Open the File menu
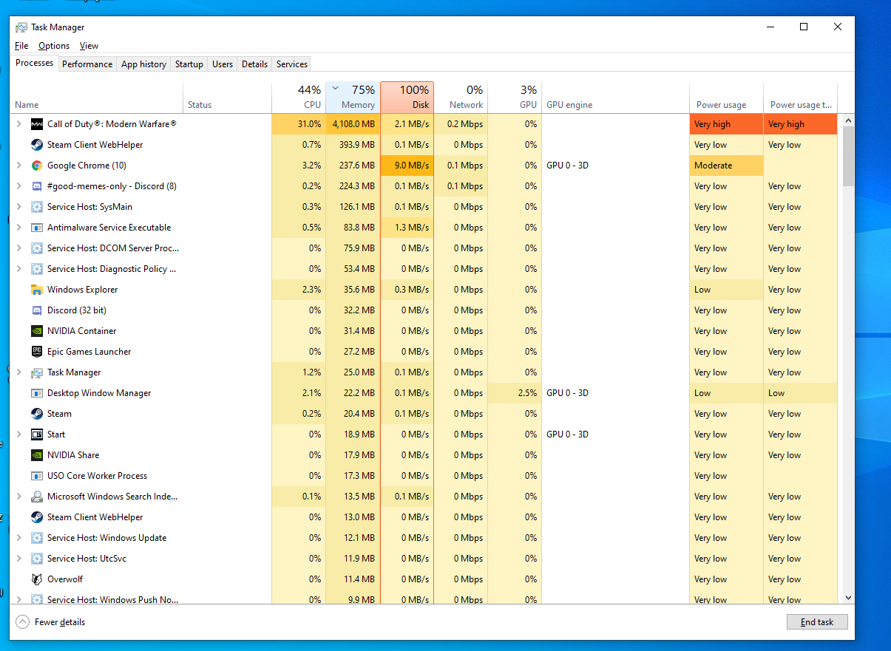Viewport: 891px width, 651px height. point(21,46)
